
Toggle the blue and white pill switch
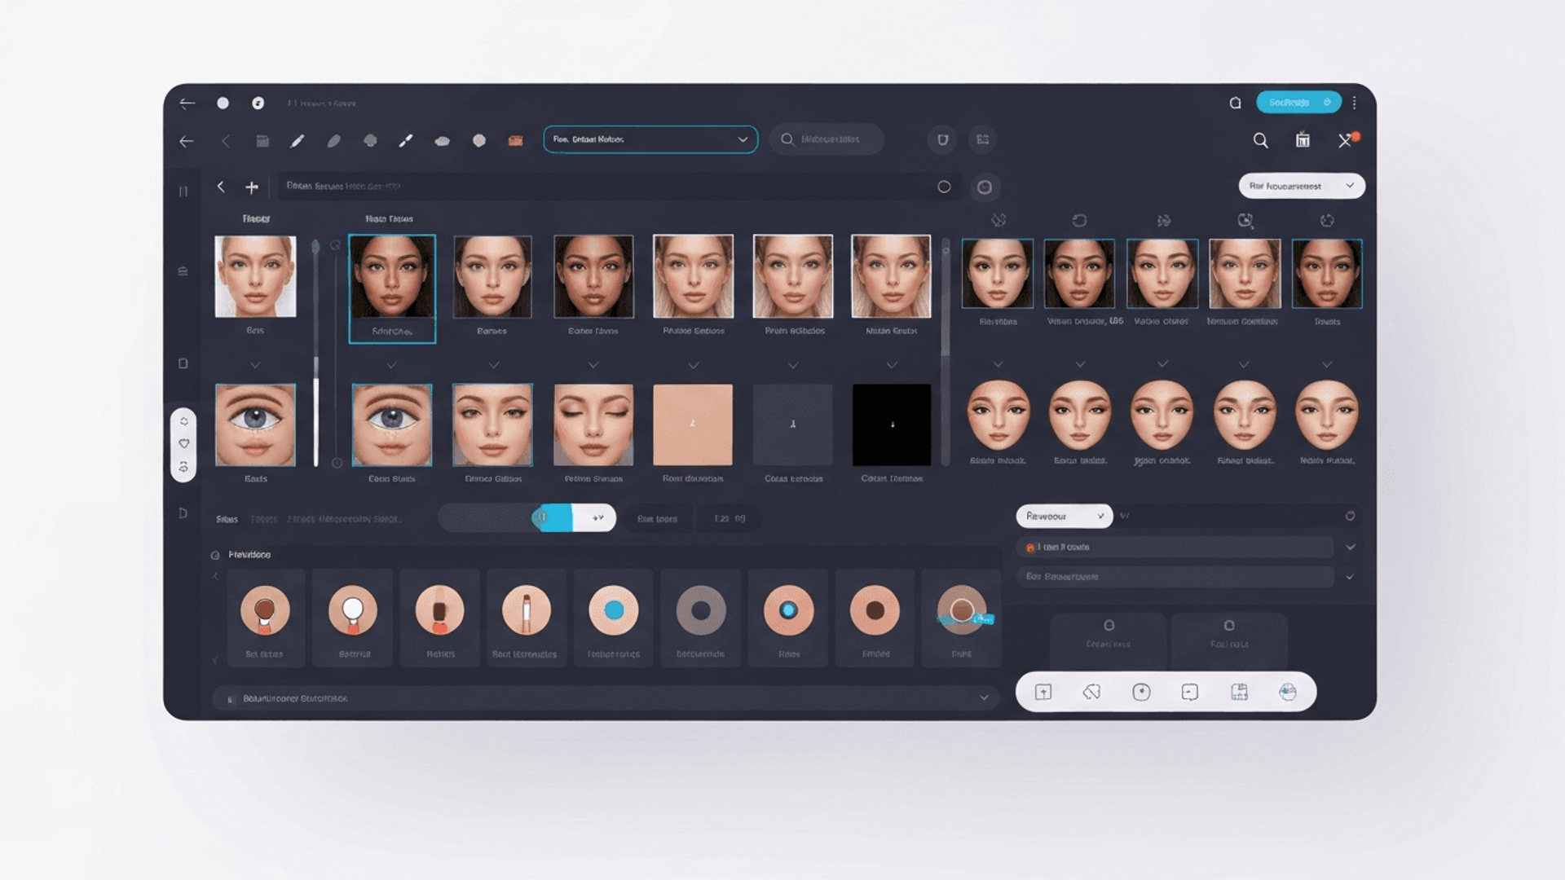click(573, 518)
